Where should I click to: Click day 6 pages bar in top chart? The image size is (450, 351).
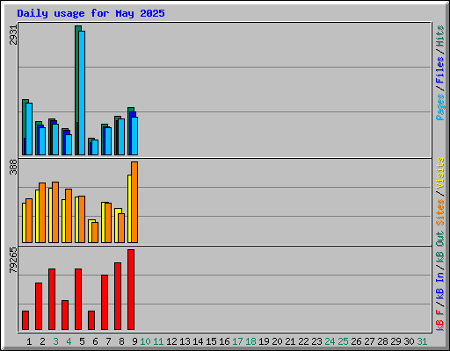click(95, 147)
